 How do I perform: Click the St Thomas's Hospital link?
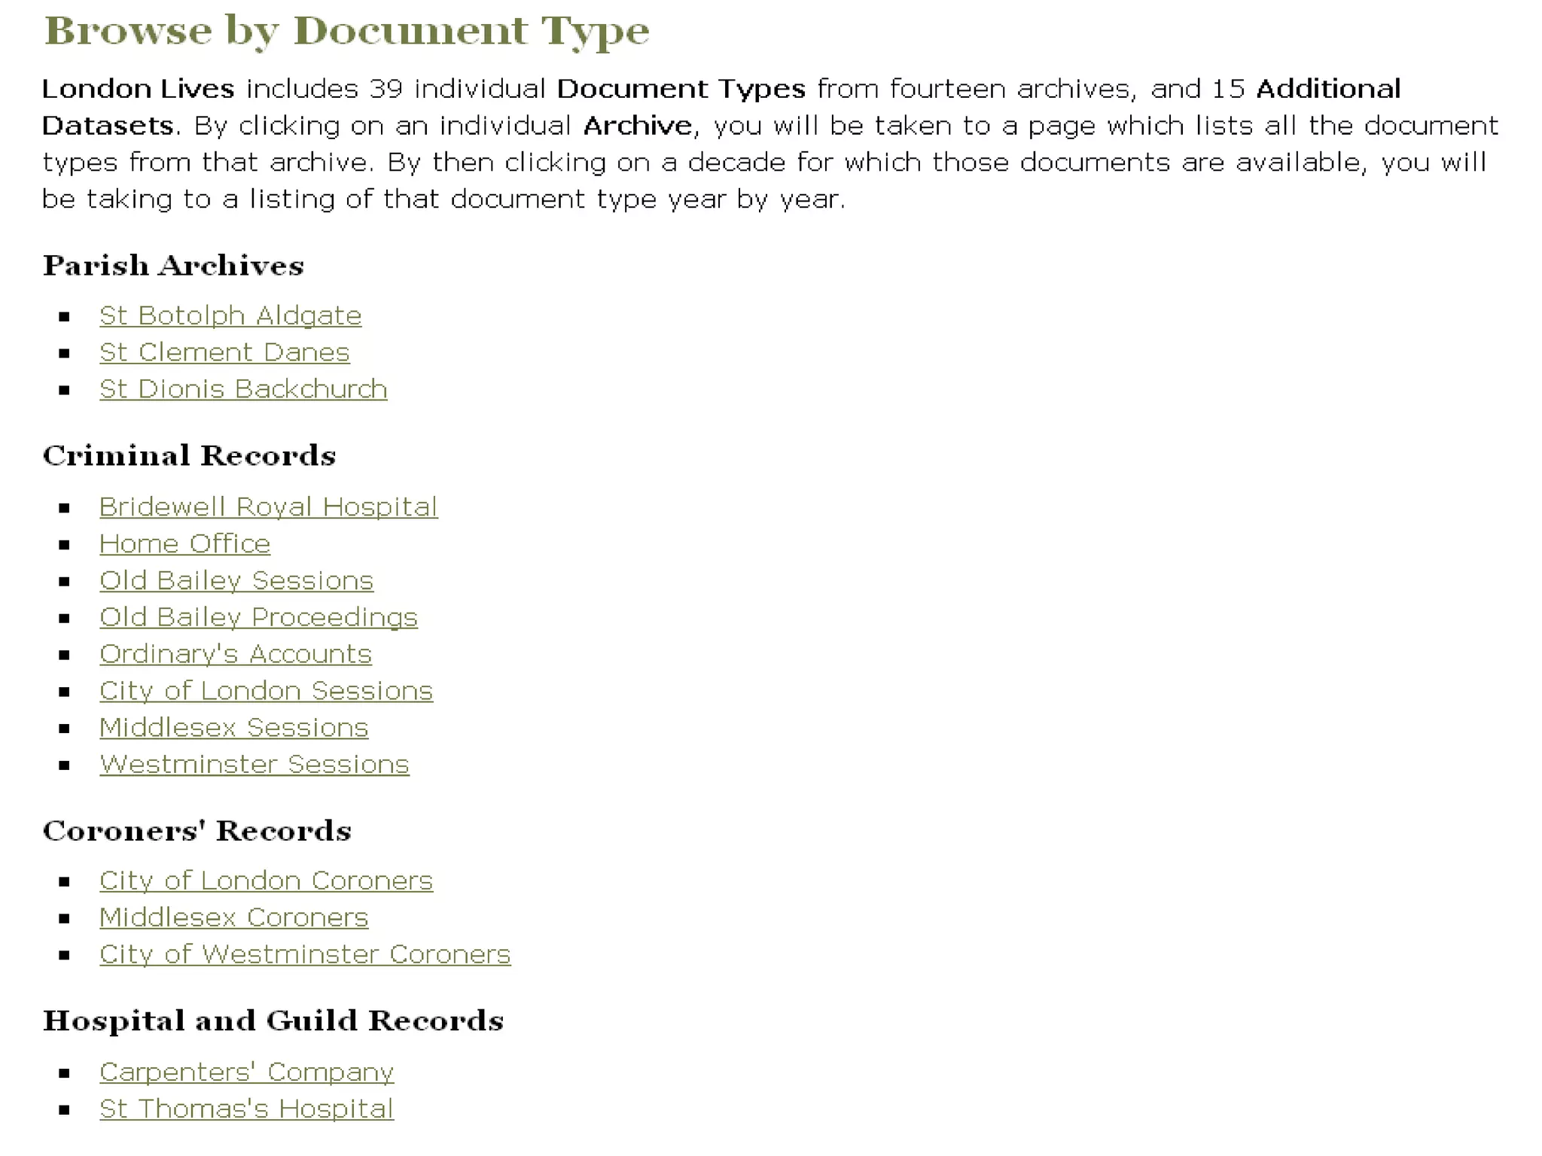pyautogui.click(x=246, y=1109)
